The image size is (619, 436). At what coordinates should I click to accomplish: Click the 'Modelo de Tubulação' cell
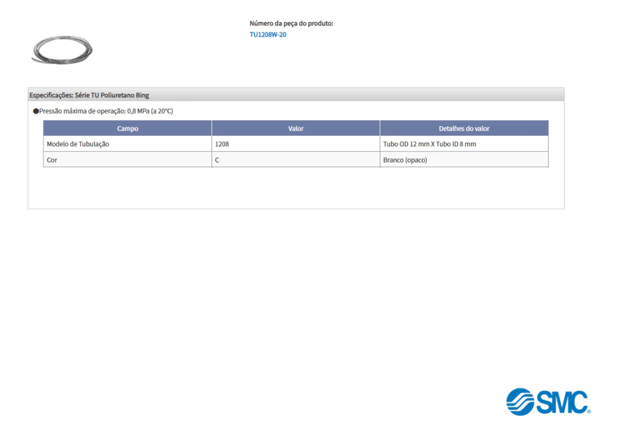coord(78,144)
